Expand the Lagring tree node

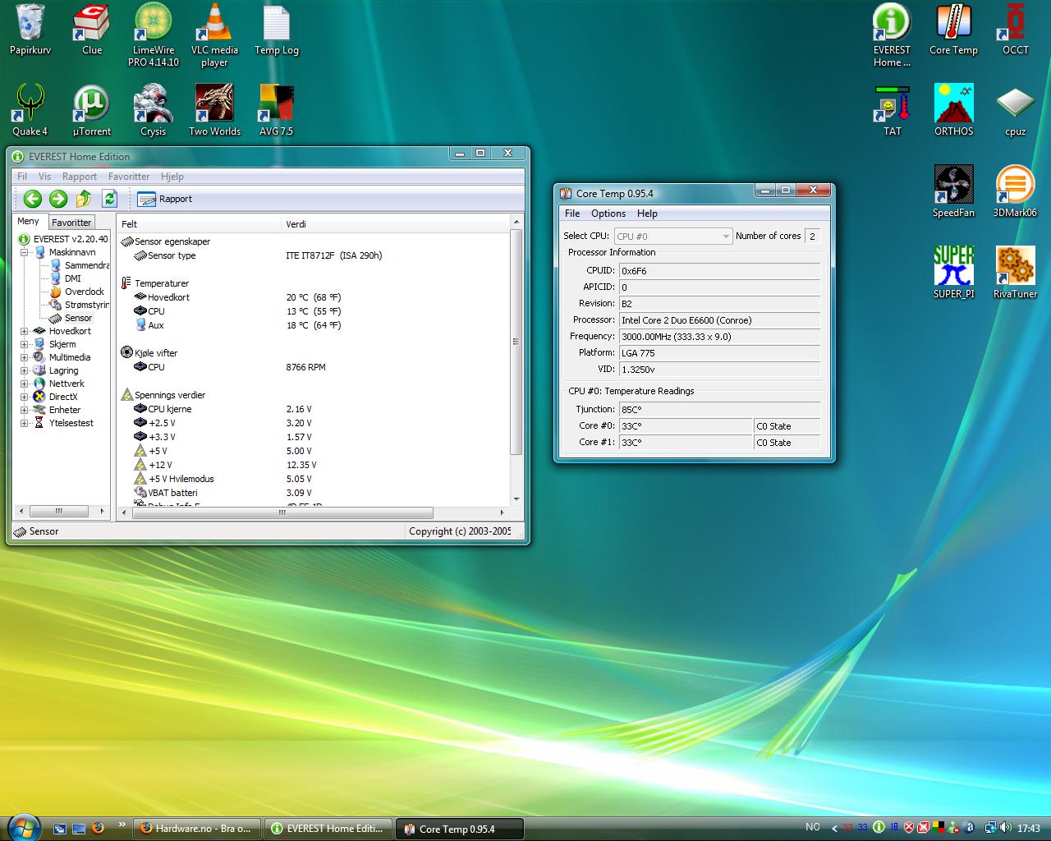[x=24, y=370]
